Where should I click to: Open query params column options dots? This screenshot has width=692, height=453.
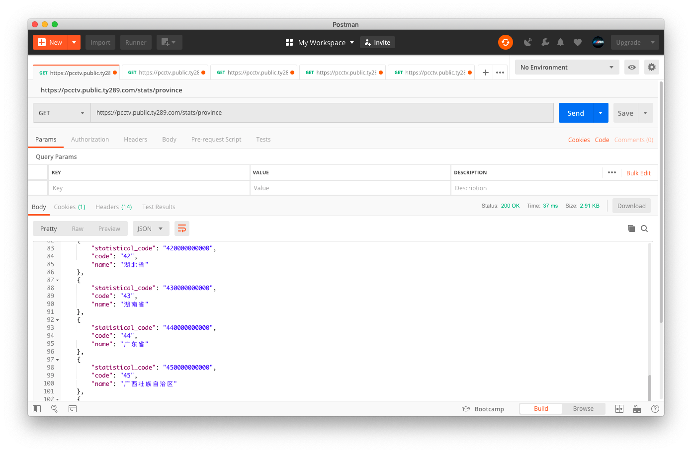(x=612, y=172)
